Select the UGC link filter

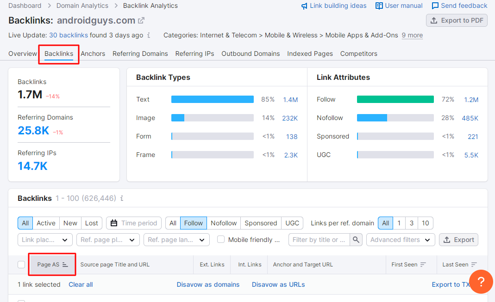pos(292,223)
